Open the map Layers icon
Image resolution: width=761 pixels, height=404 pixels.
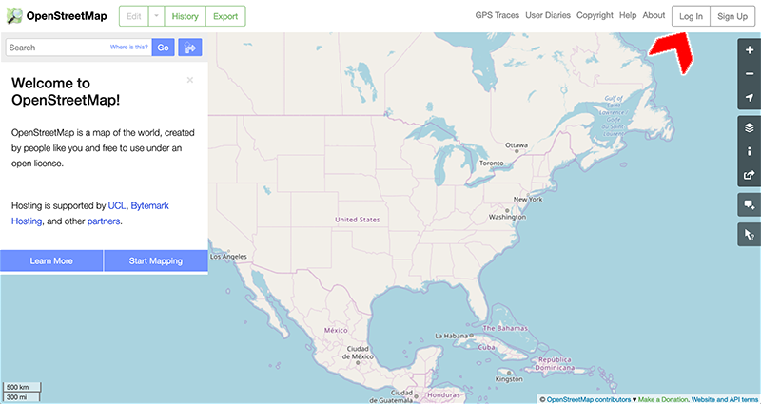pos(750,127)
